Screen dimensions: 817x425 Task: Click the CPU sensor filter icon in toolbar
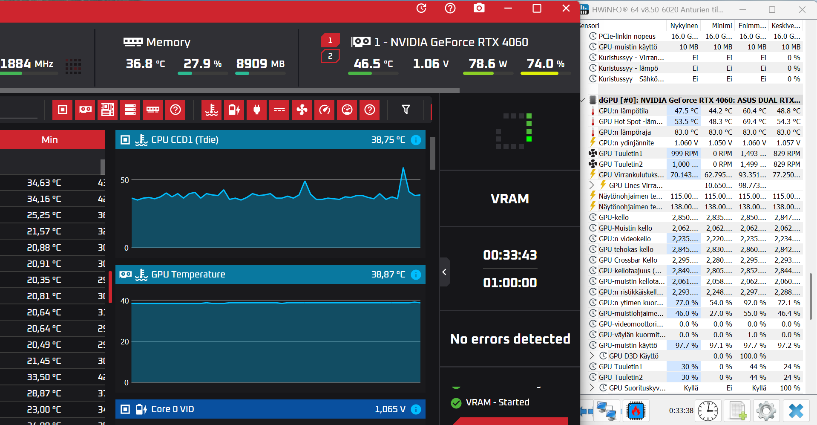click(63, 110)
